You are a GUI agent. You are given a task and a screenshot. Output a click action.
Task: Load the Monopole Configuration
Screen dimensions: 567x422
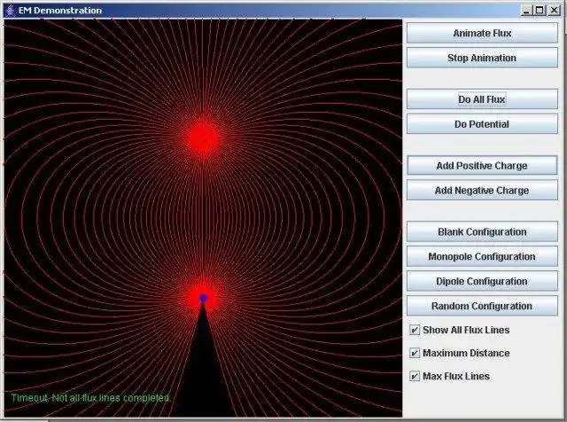(x=482, y=256)
